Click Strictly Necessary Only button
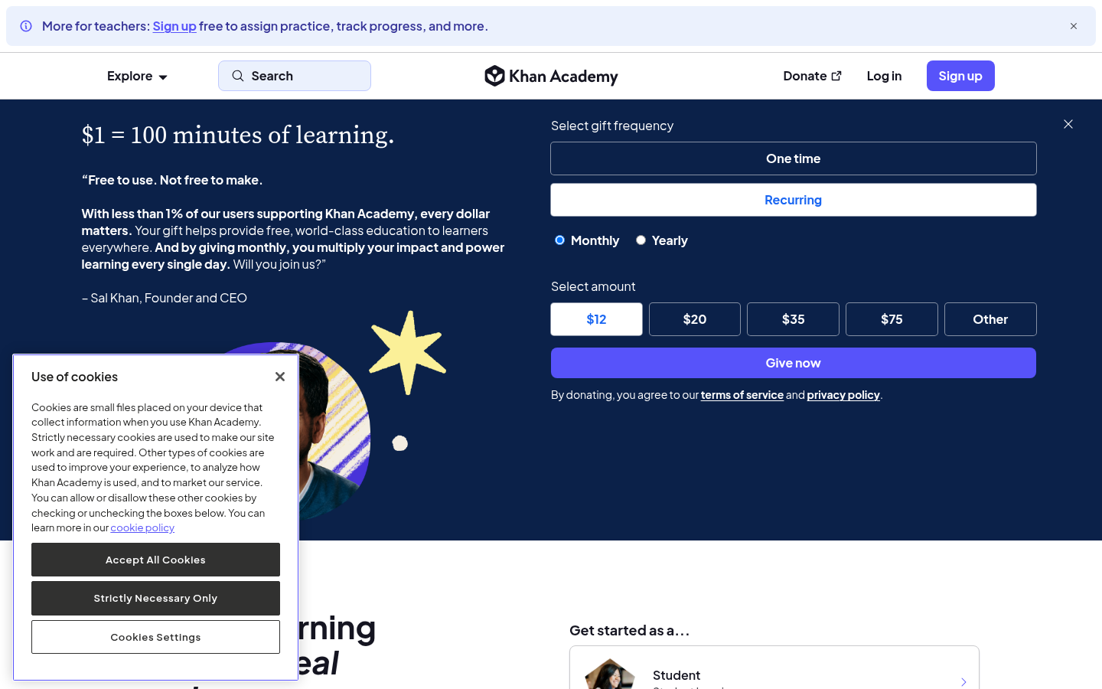Viewport: 1102px width, 689px height. (155, 598)
